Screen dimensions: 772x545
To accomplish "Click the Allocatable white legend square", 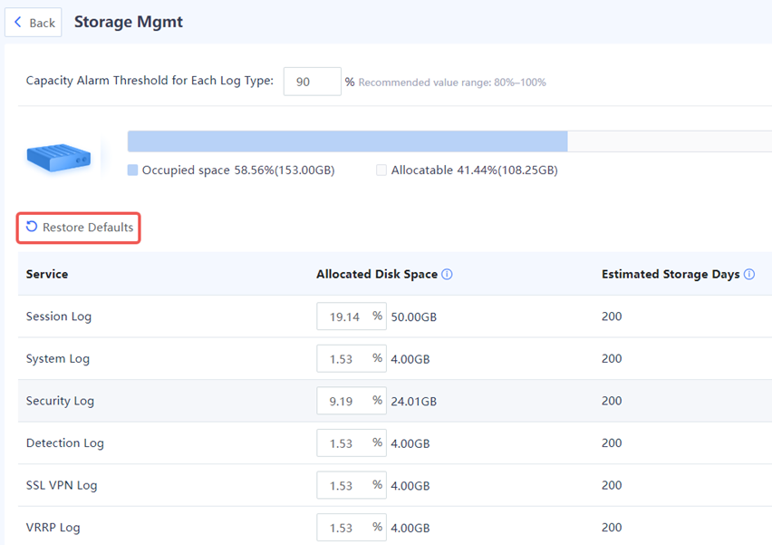I will (x=381, y=170).
